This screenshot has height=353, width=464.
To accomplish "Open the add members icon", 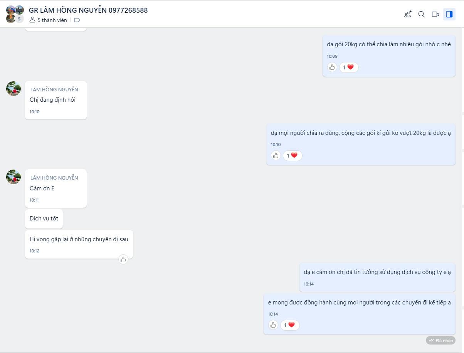I will [x=408, y=14].
